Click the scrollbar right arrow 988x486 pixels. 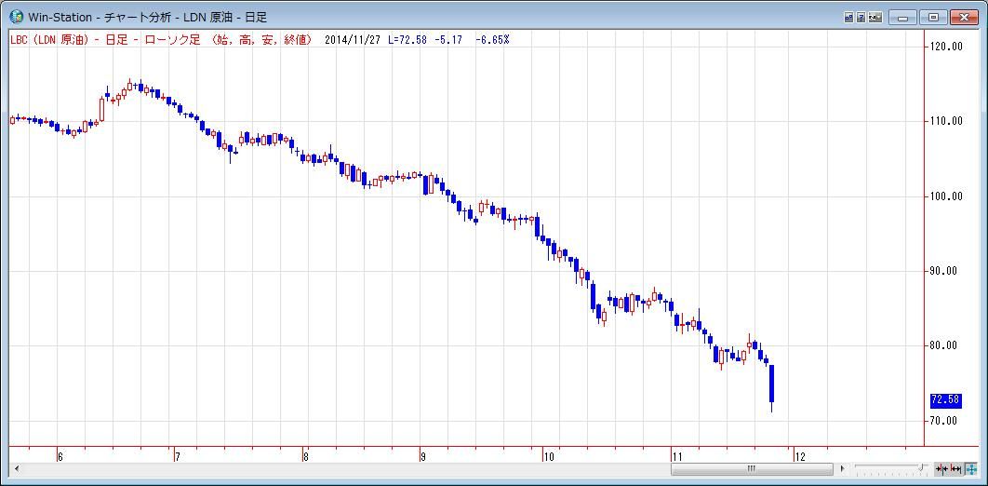(842, 468)
